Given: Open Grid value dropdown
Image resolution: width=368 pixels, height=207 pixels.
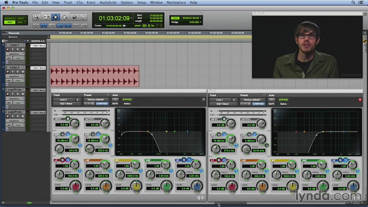Looking at the screenshot, I should 200,18.
